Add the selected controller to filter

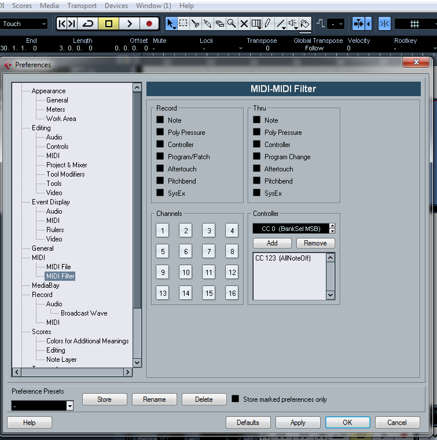point(272,243)
